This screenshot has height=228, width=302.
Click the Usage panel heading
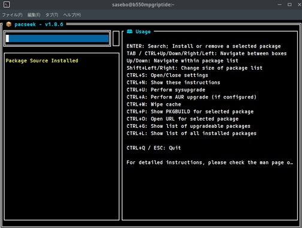click(x=143, y=32)
